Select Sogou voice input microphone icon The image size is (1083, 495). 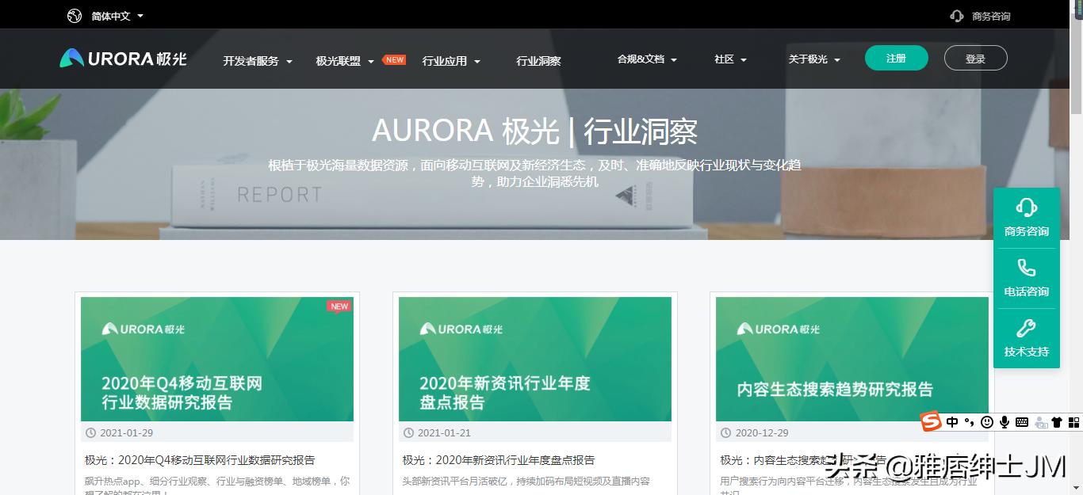tap(1005, 422)
